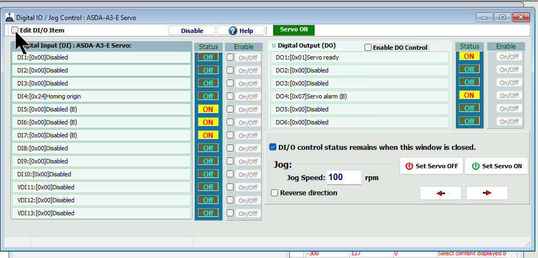The image size is (538, 258).
Task: Check the DI7 enable checkbox
Action: (x=230, y=135)
